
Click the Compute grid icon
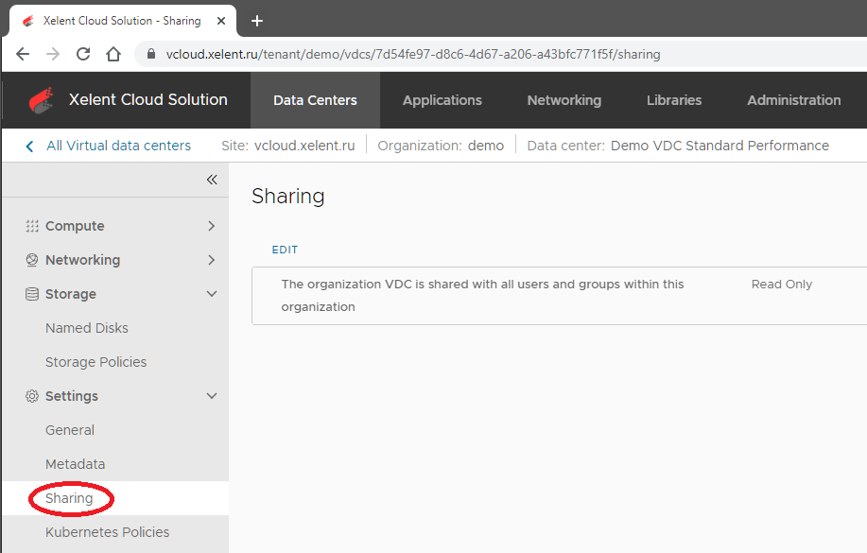pos(32,226)
